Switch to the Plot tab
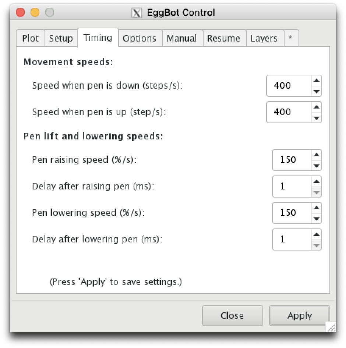The width and height of the screenshot is (346, 348). [31, 38]
